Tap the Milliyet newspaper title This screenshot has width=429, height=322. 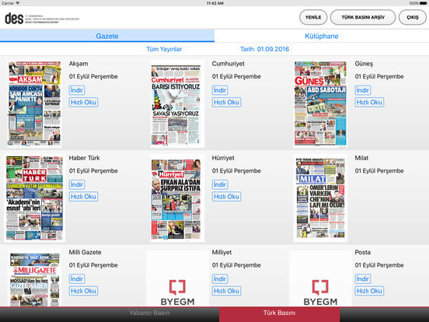tap(221, 253)
